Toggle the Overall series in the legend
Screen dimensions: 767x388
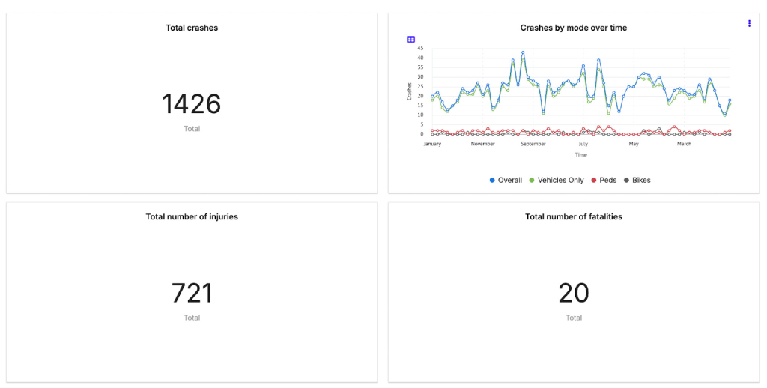pyautogui.click(x=506, y=180)
